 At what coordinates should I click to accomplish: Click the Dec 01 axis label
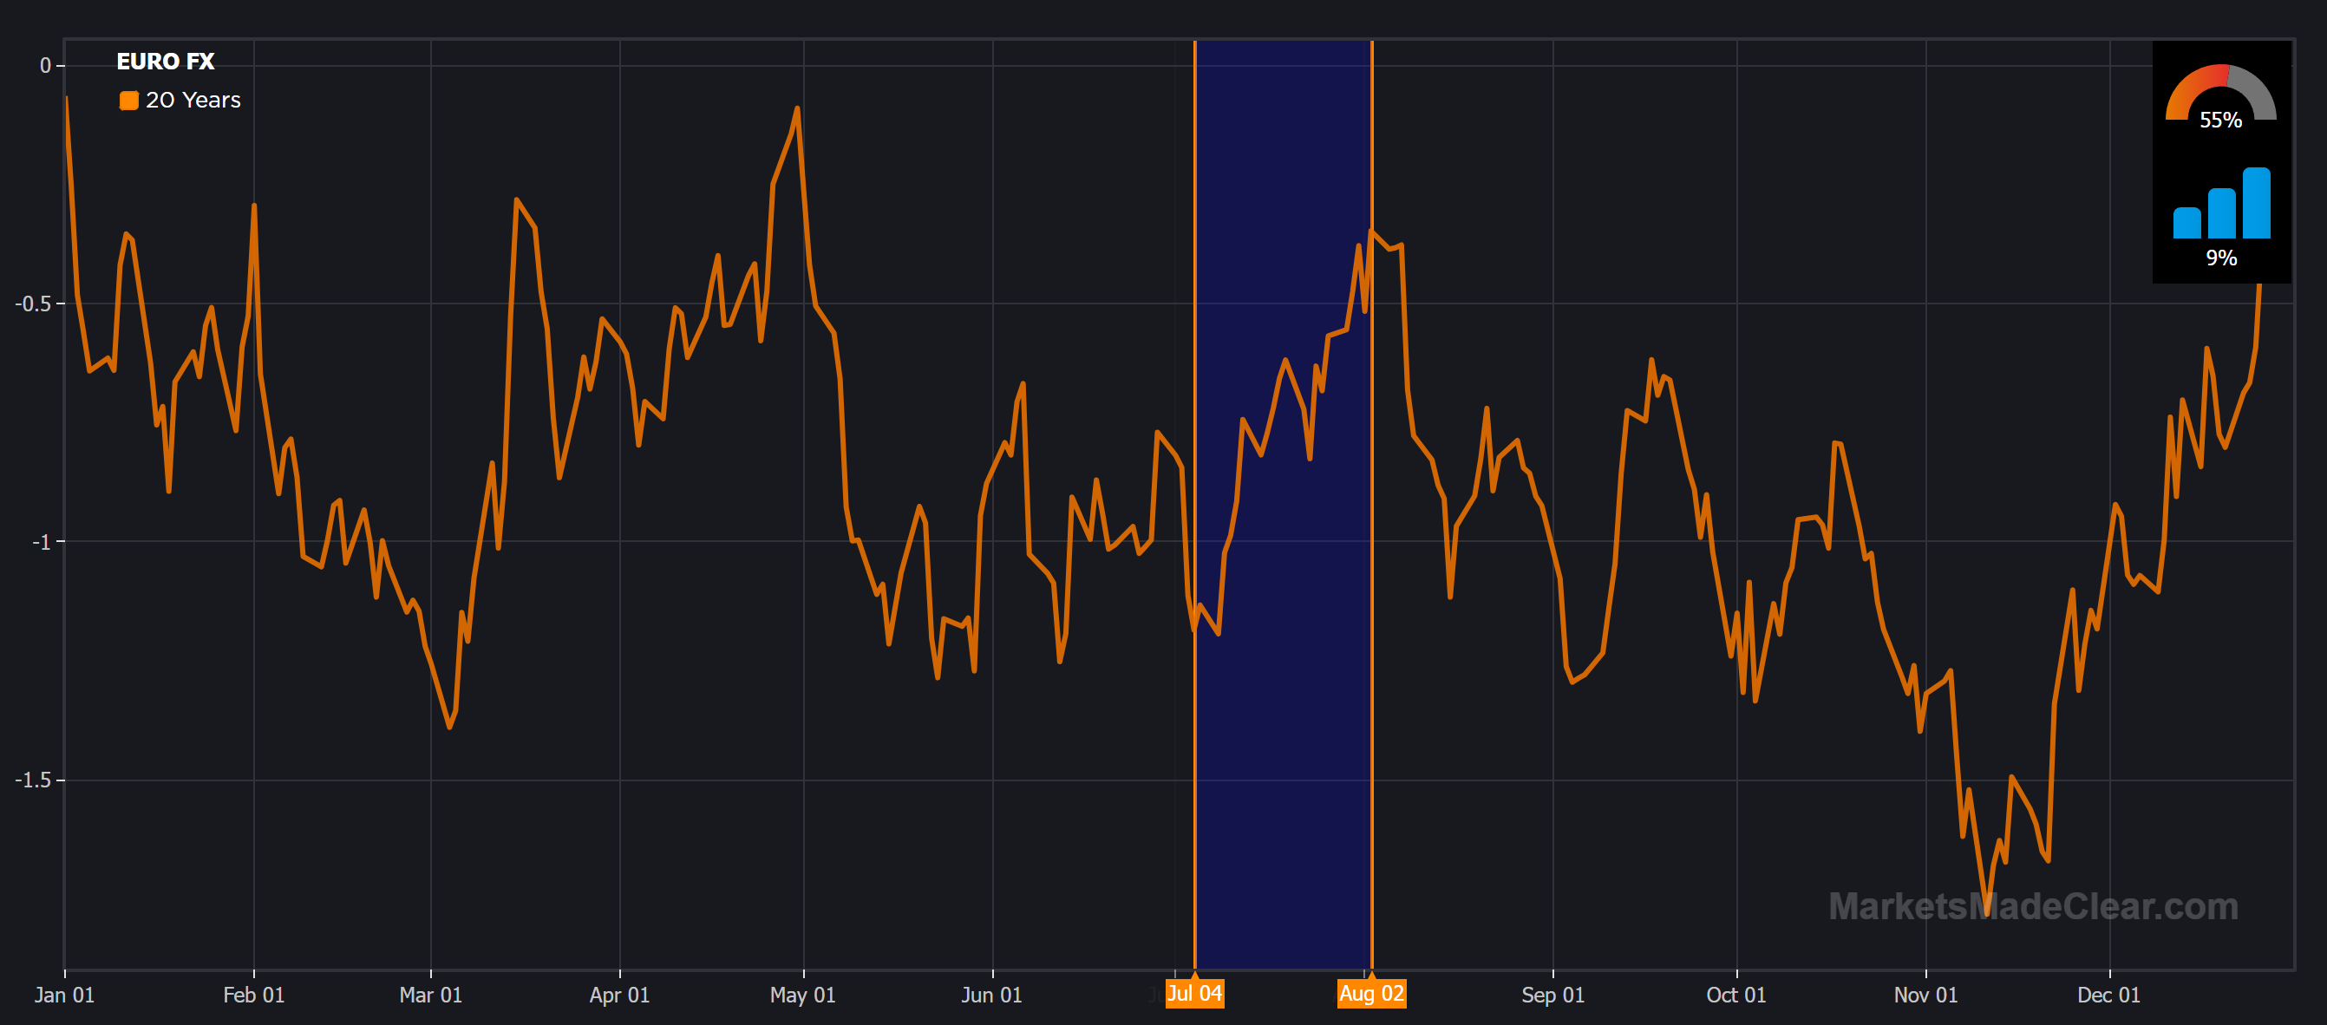coord(2109,996)
